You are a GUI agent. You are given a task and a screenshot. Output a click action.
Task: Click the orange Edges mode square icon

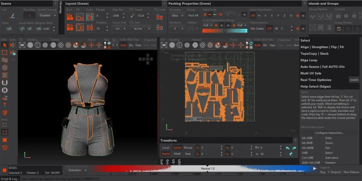[x=4, y=170]
